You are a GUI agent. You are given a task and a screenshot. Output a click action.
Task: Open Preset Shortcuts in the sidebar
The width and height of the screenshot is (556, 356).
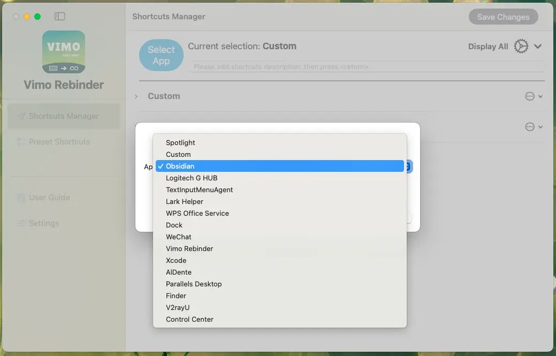(x=59, y=142)
